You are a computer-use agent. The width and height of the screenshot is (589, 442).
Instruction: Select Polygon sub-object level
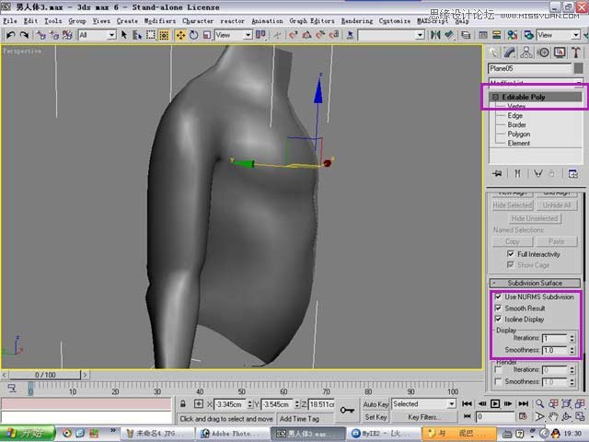coord(519,134)
